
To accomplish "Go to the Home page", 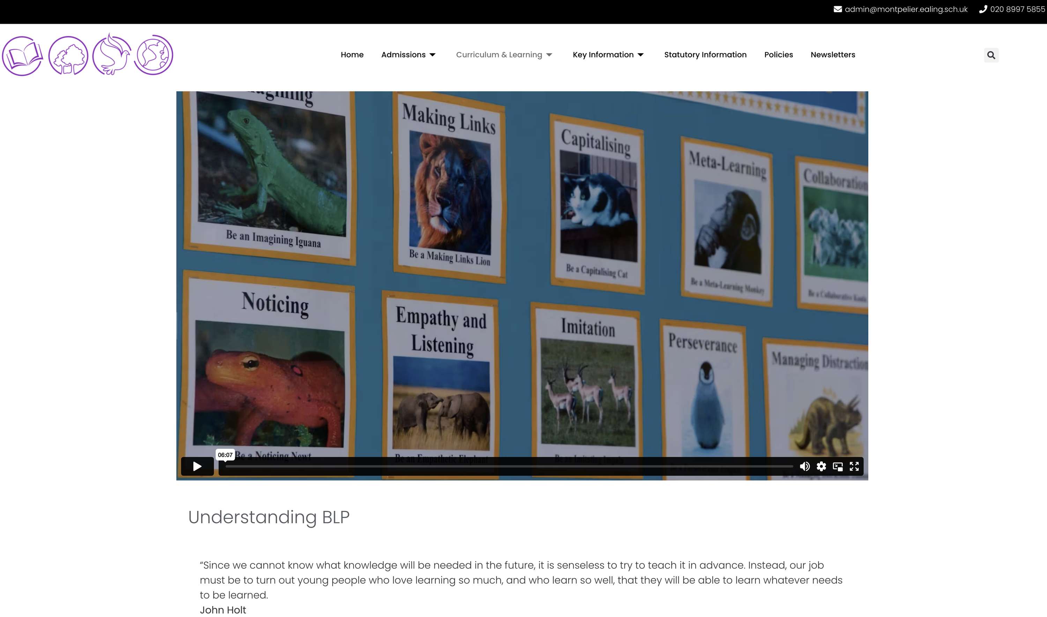I will [352, 55].
